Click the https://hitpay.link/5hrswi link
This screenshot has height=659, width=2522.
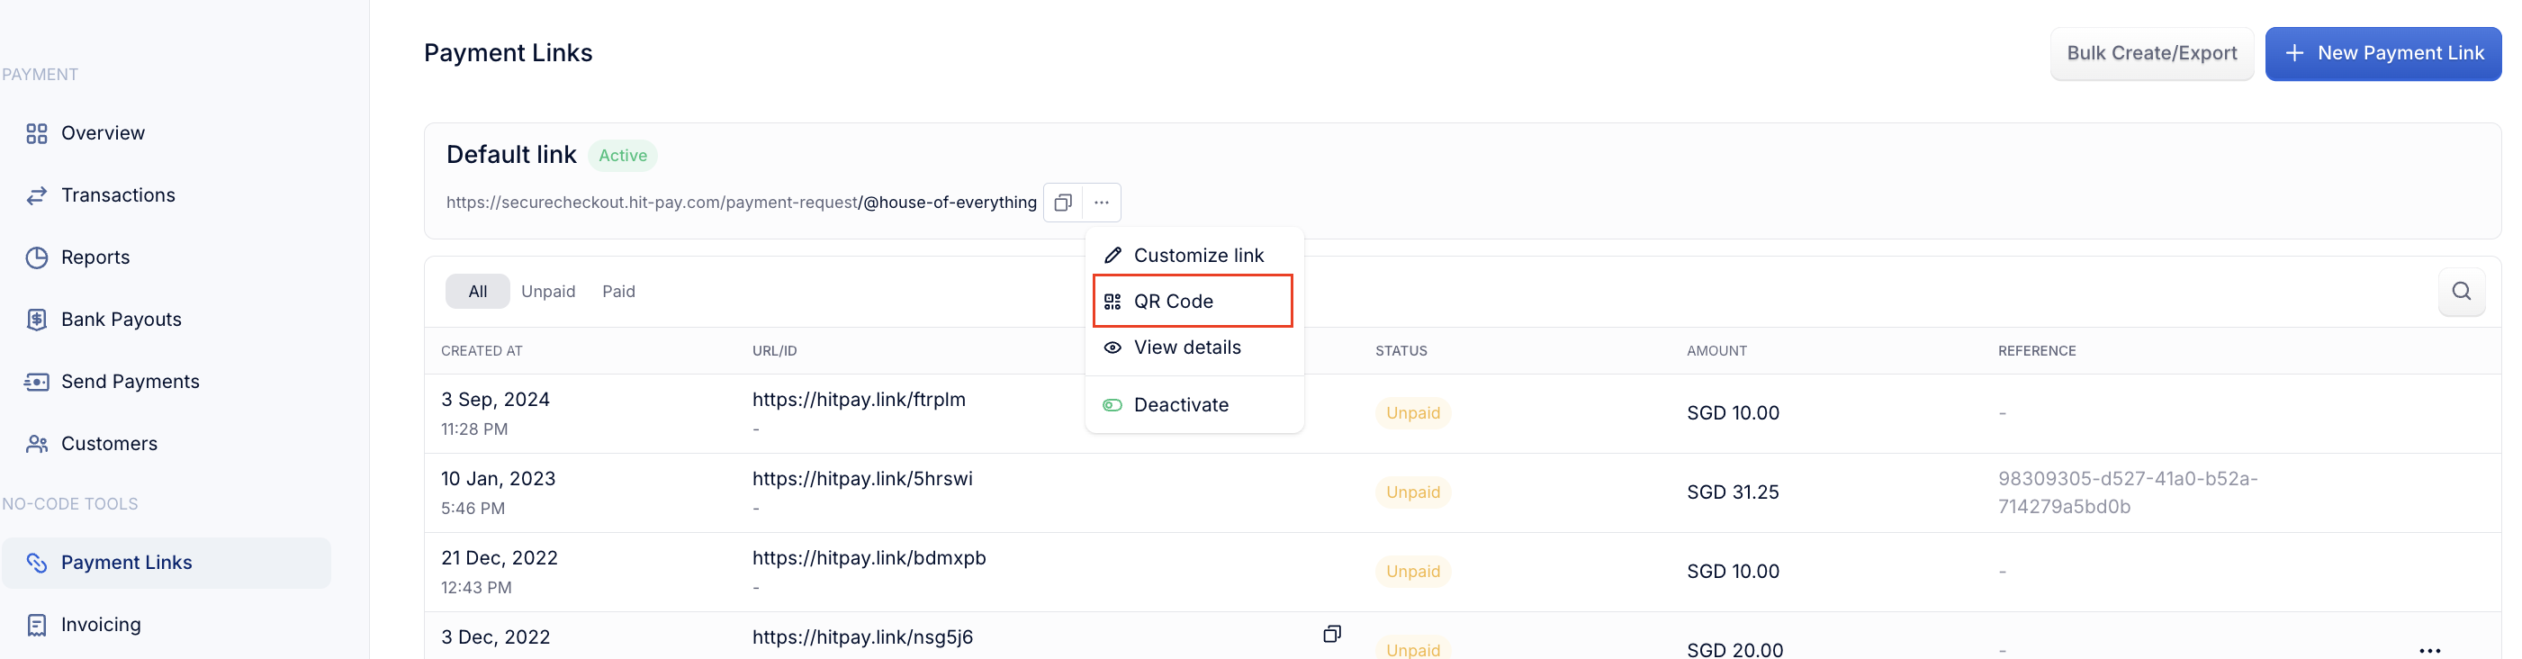tap(861, 479)
